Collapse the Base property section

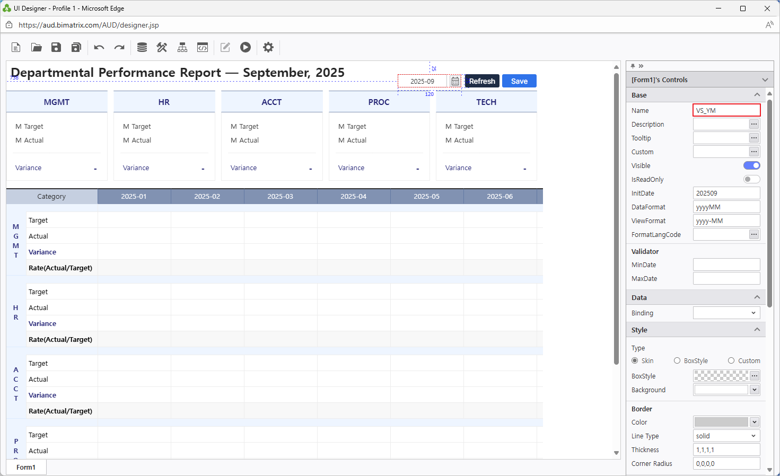tap(758, 94)
